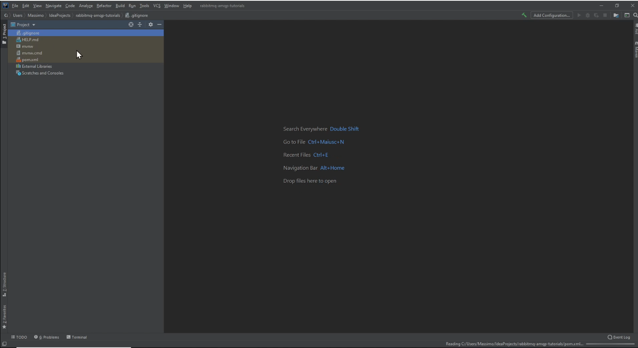Click the HELP.md file icon
Screen dimensions: 638x348
(x=18, y=40)
